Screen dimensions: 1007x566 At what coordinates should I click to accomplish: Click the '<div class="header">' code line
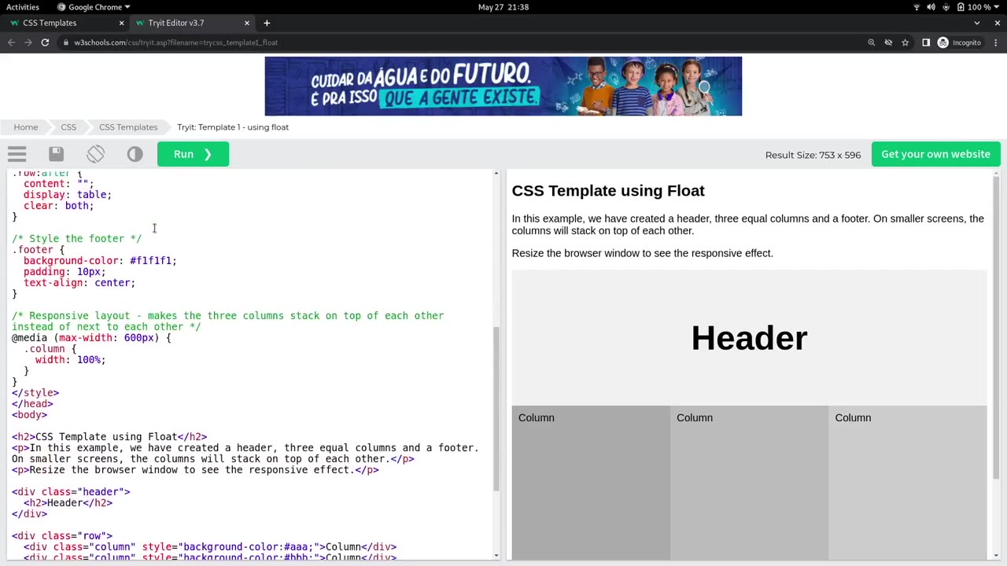(71, 491)
